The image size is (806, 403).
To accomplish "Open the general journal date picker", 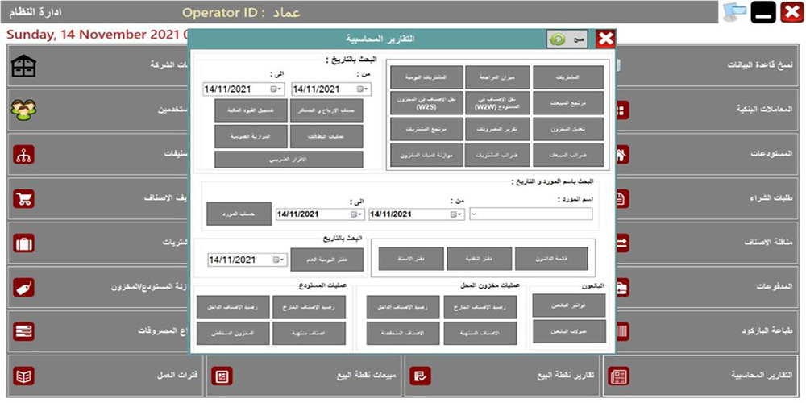I will pyautogui.click(x=276, y=260).
